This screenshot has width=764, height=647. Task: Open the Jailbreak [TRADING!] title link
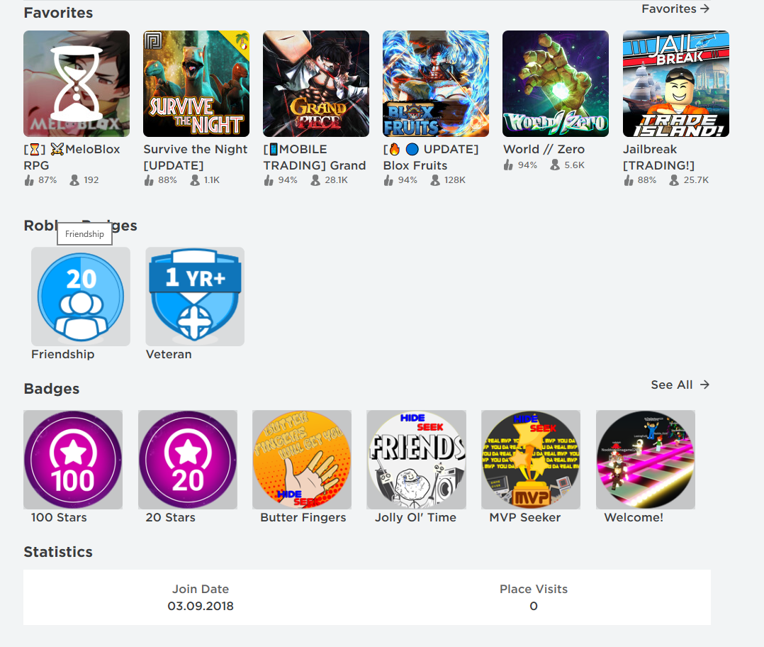click(x=659, y=157)
